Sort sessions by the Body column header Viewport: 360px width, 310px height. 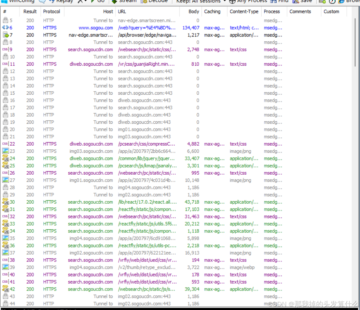[191, 12]
